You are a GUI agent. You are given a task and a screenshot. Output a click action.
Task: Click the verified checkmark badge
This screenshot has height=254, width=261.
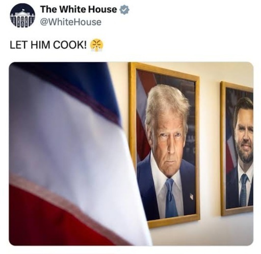(x=125, y=10)
